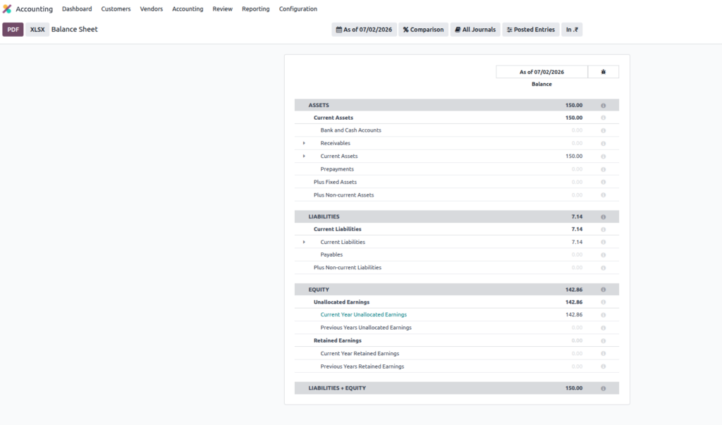Select the Plus Non-current Liabilities line label
The height and width of the screenshot is (425, 722).
347,268
